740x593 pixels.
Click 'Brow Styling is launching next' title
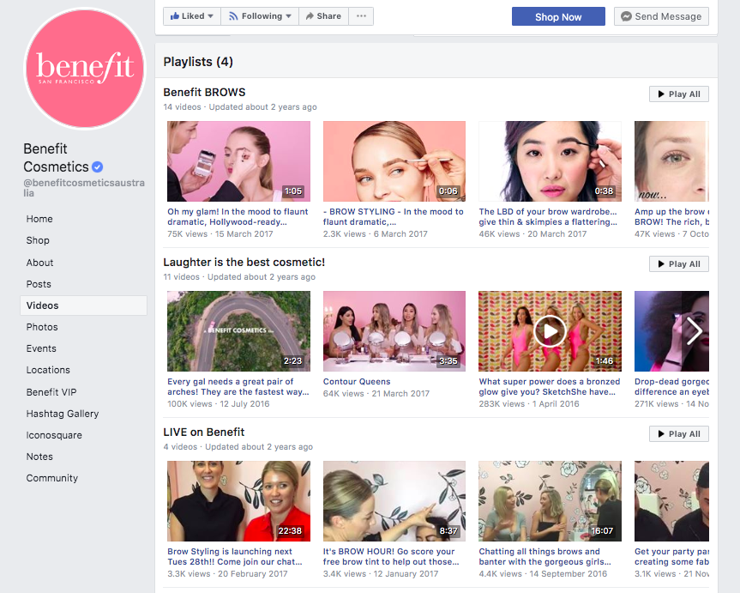point(235,557)
